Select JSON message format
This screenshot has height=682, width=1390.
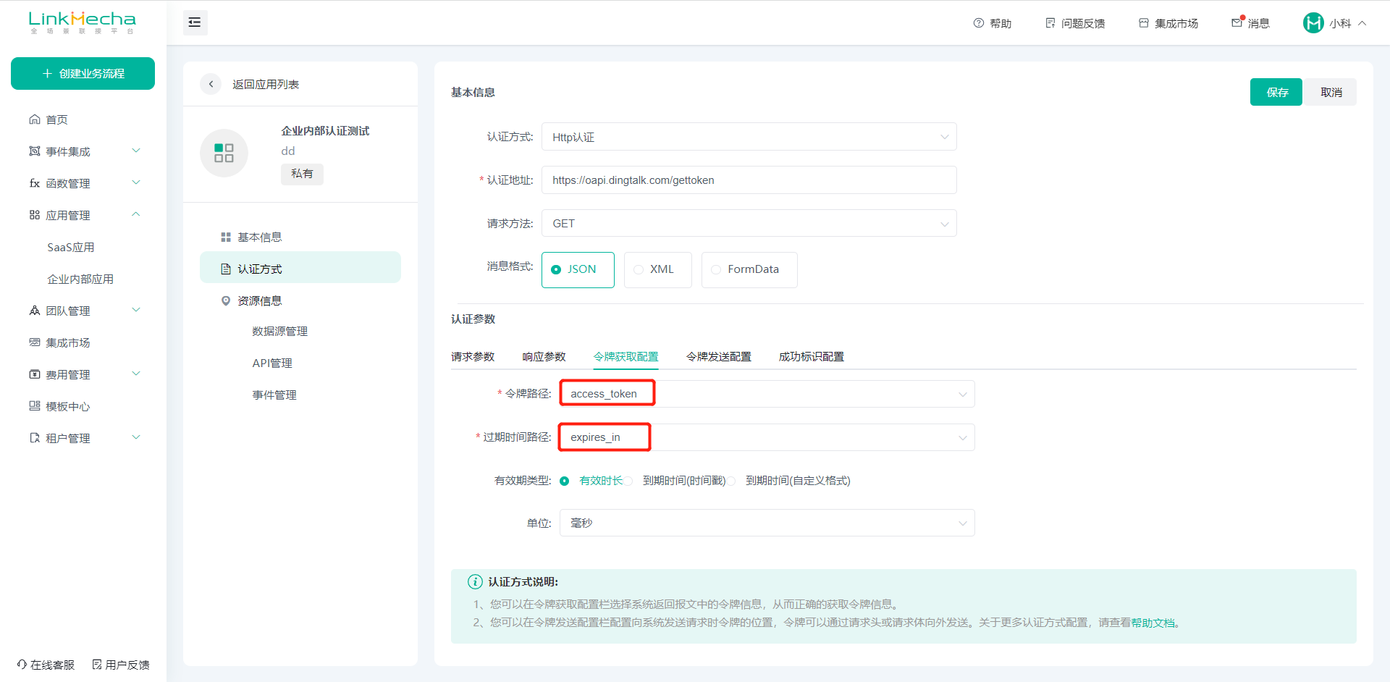point(578,269)
